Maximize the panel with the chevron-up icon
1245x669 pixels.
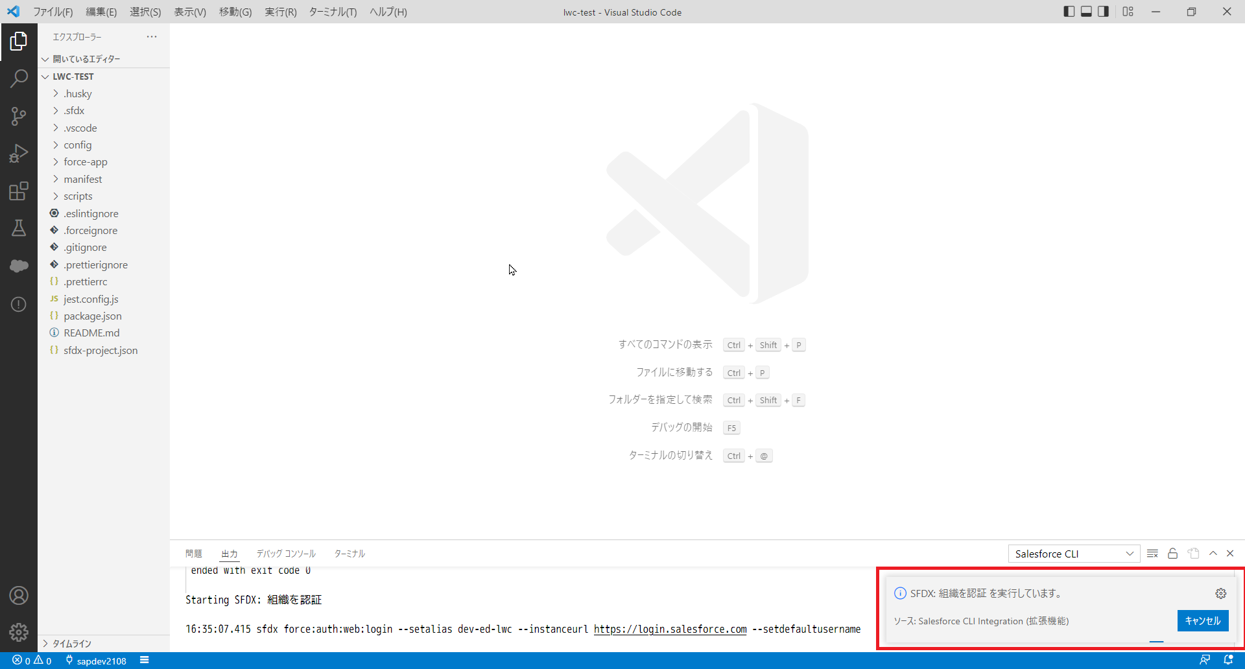pos(1213,554)
